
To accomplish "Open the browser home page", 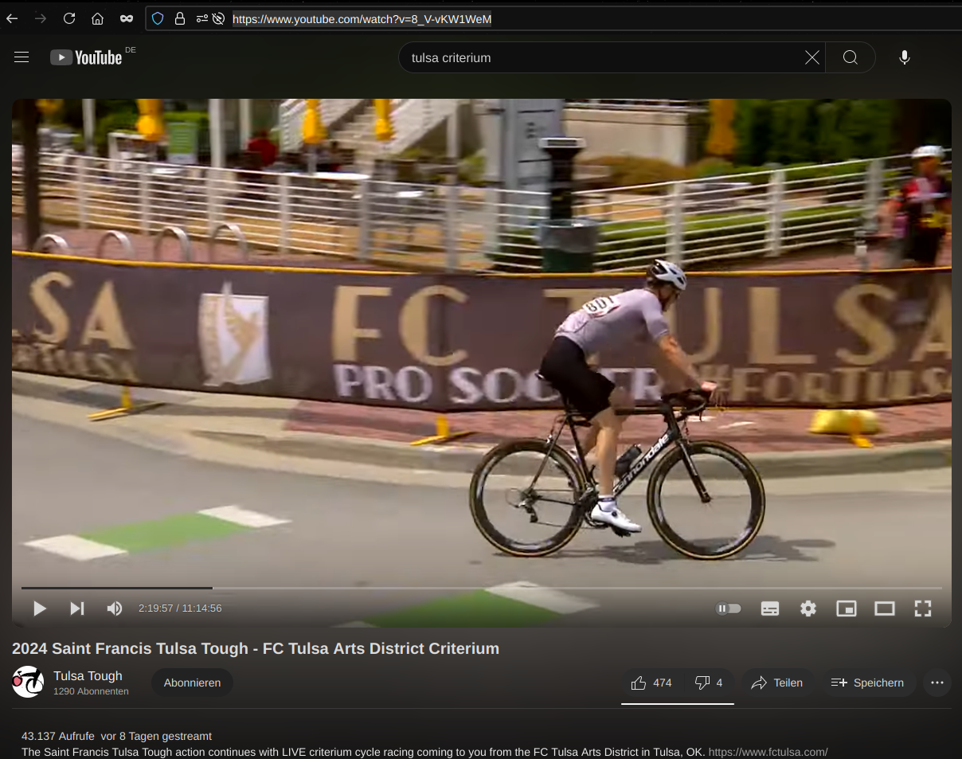I will point(97,18).
